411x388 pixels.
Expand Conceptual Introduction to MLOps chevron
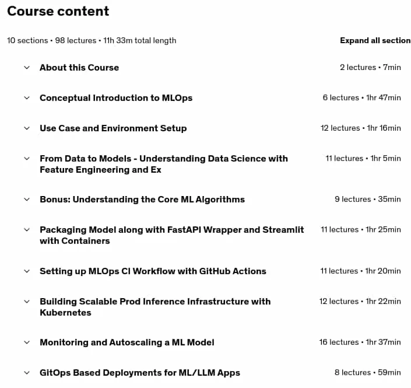pos(27,98)
